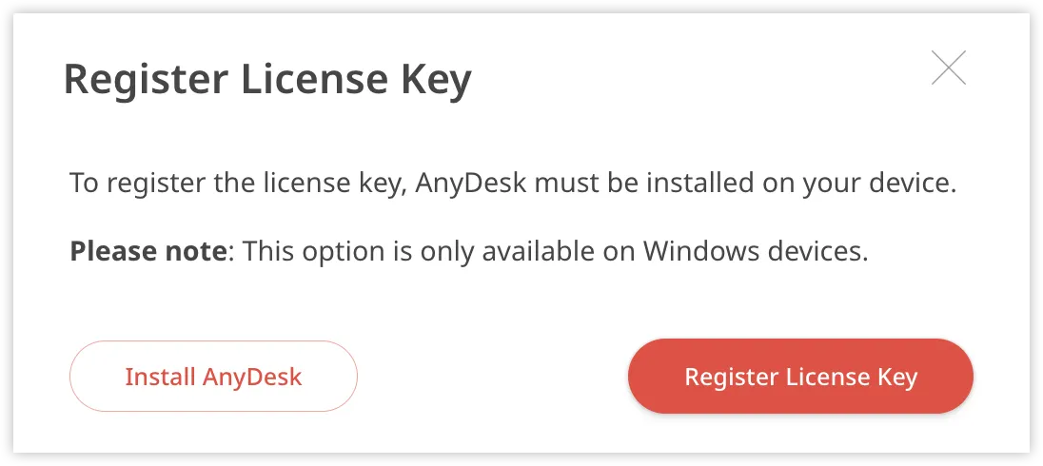Screen dimensions: 1043x466
Task: Close the Register License Key dialog
Action: coord(948,68)
